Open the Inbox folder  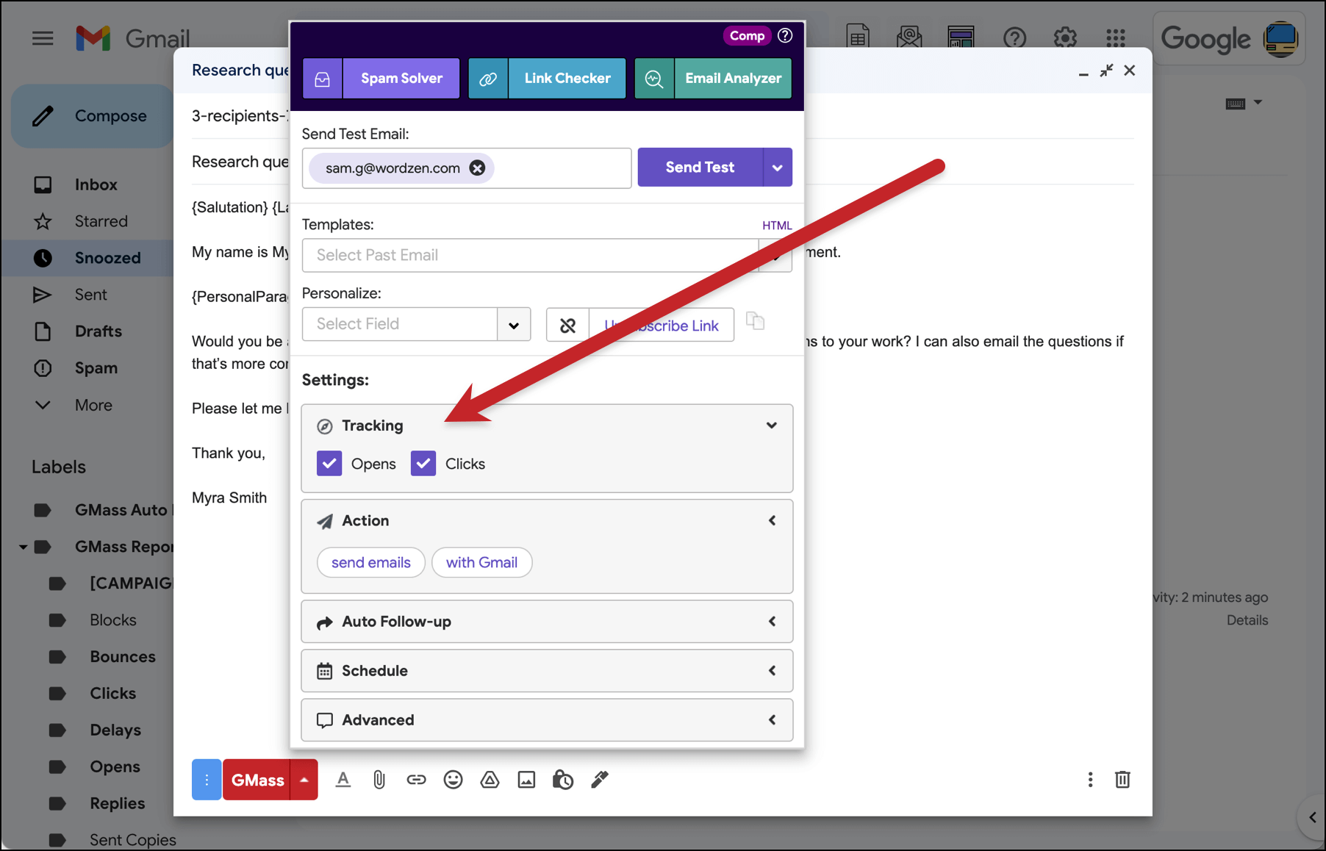(88, 185)
